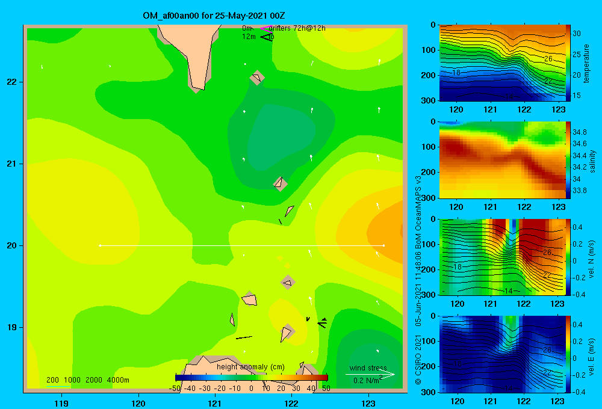Click the '30' tick on temperature color scale
Screen dimensions: 602x409
click(577, 33)
